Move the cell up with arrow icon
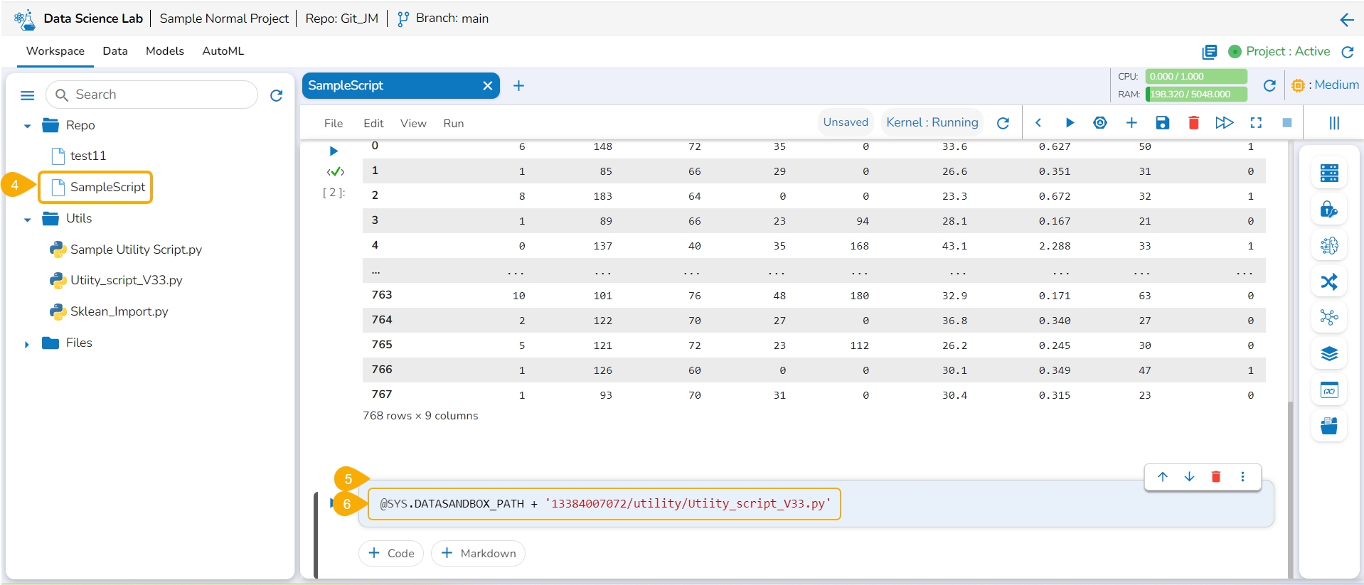The height and width of the screenshot is (585, 1364). (1162, 477)
